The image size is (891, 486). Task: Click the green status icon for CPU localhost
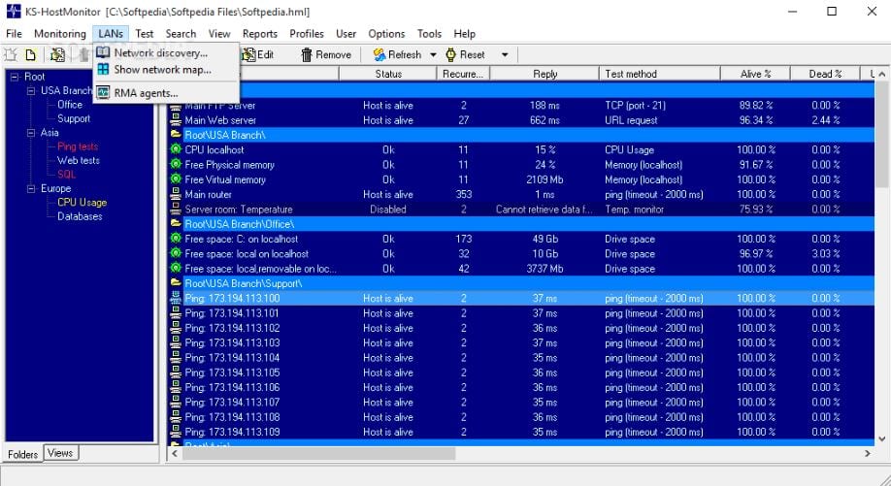pyautogui.click(x=176, y=149)
